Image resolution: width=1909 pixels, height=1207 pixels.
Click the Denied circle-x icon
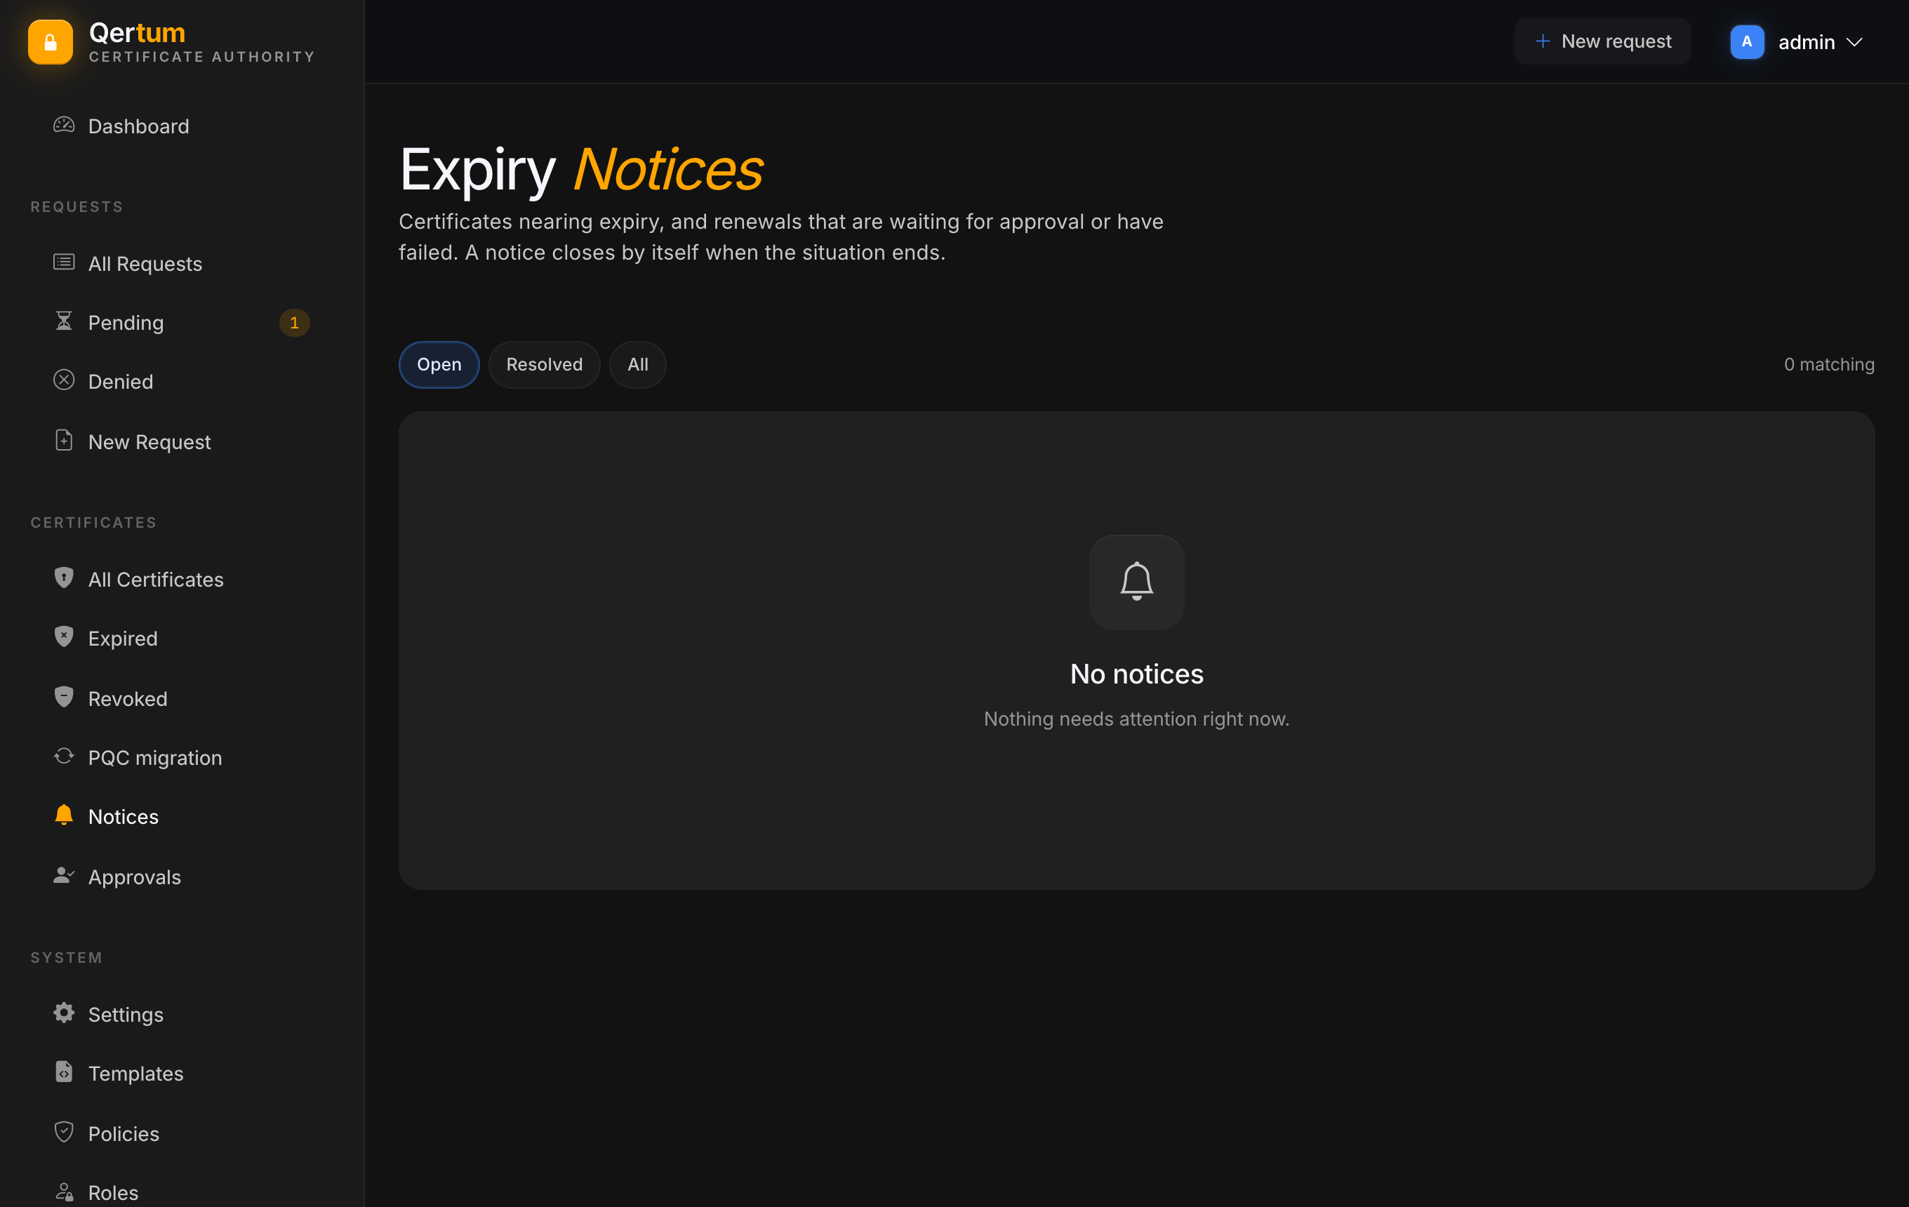pos(63,380)
